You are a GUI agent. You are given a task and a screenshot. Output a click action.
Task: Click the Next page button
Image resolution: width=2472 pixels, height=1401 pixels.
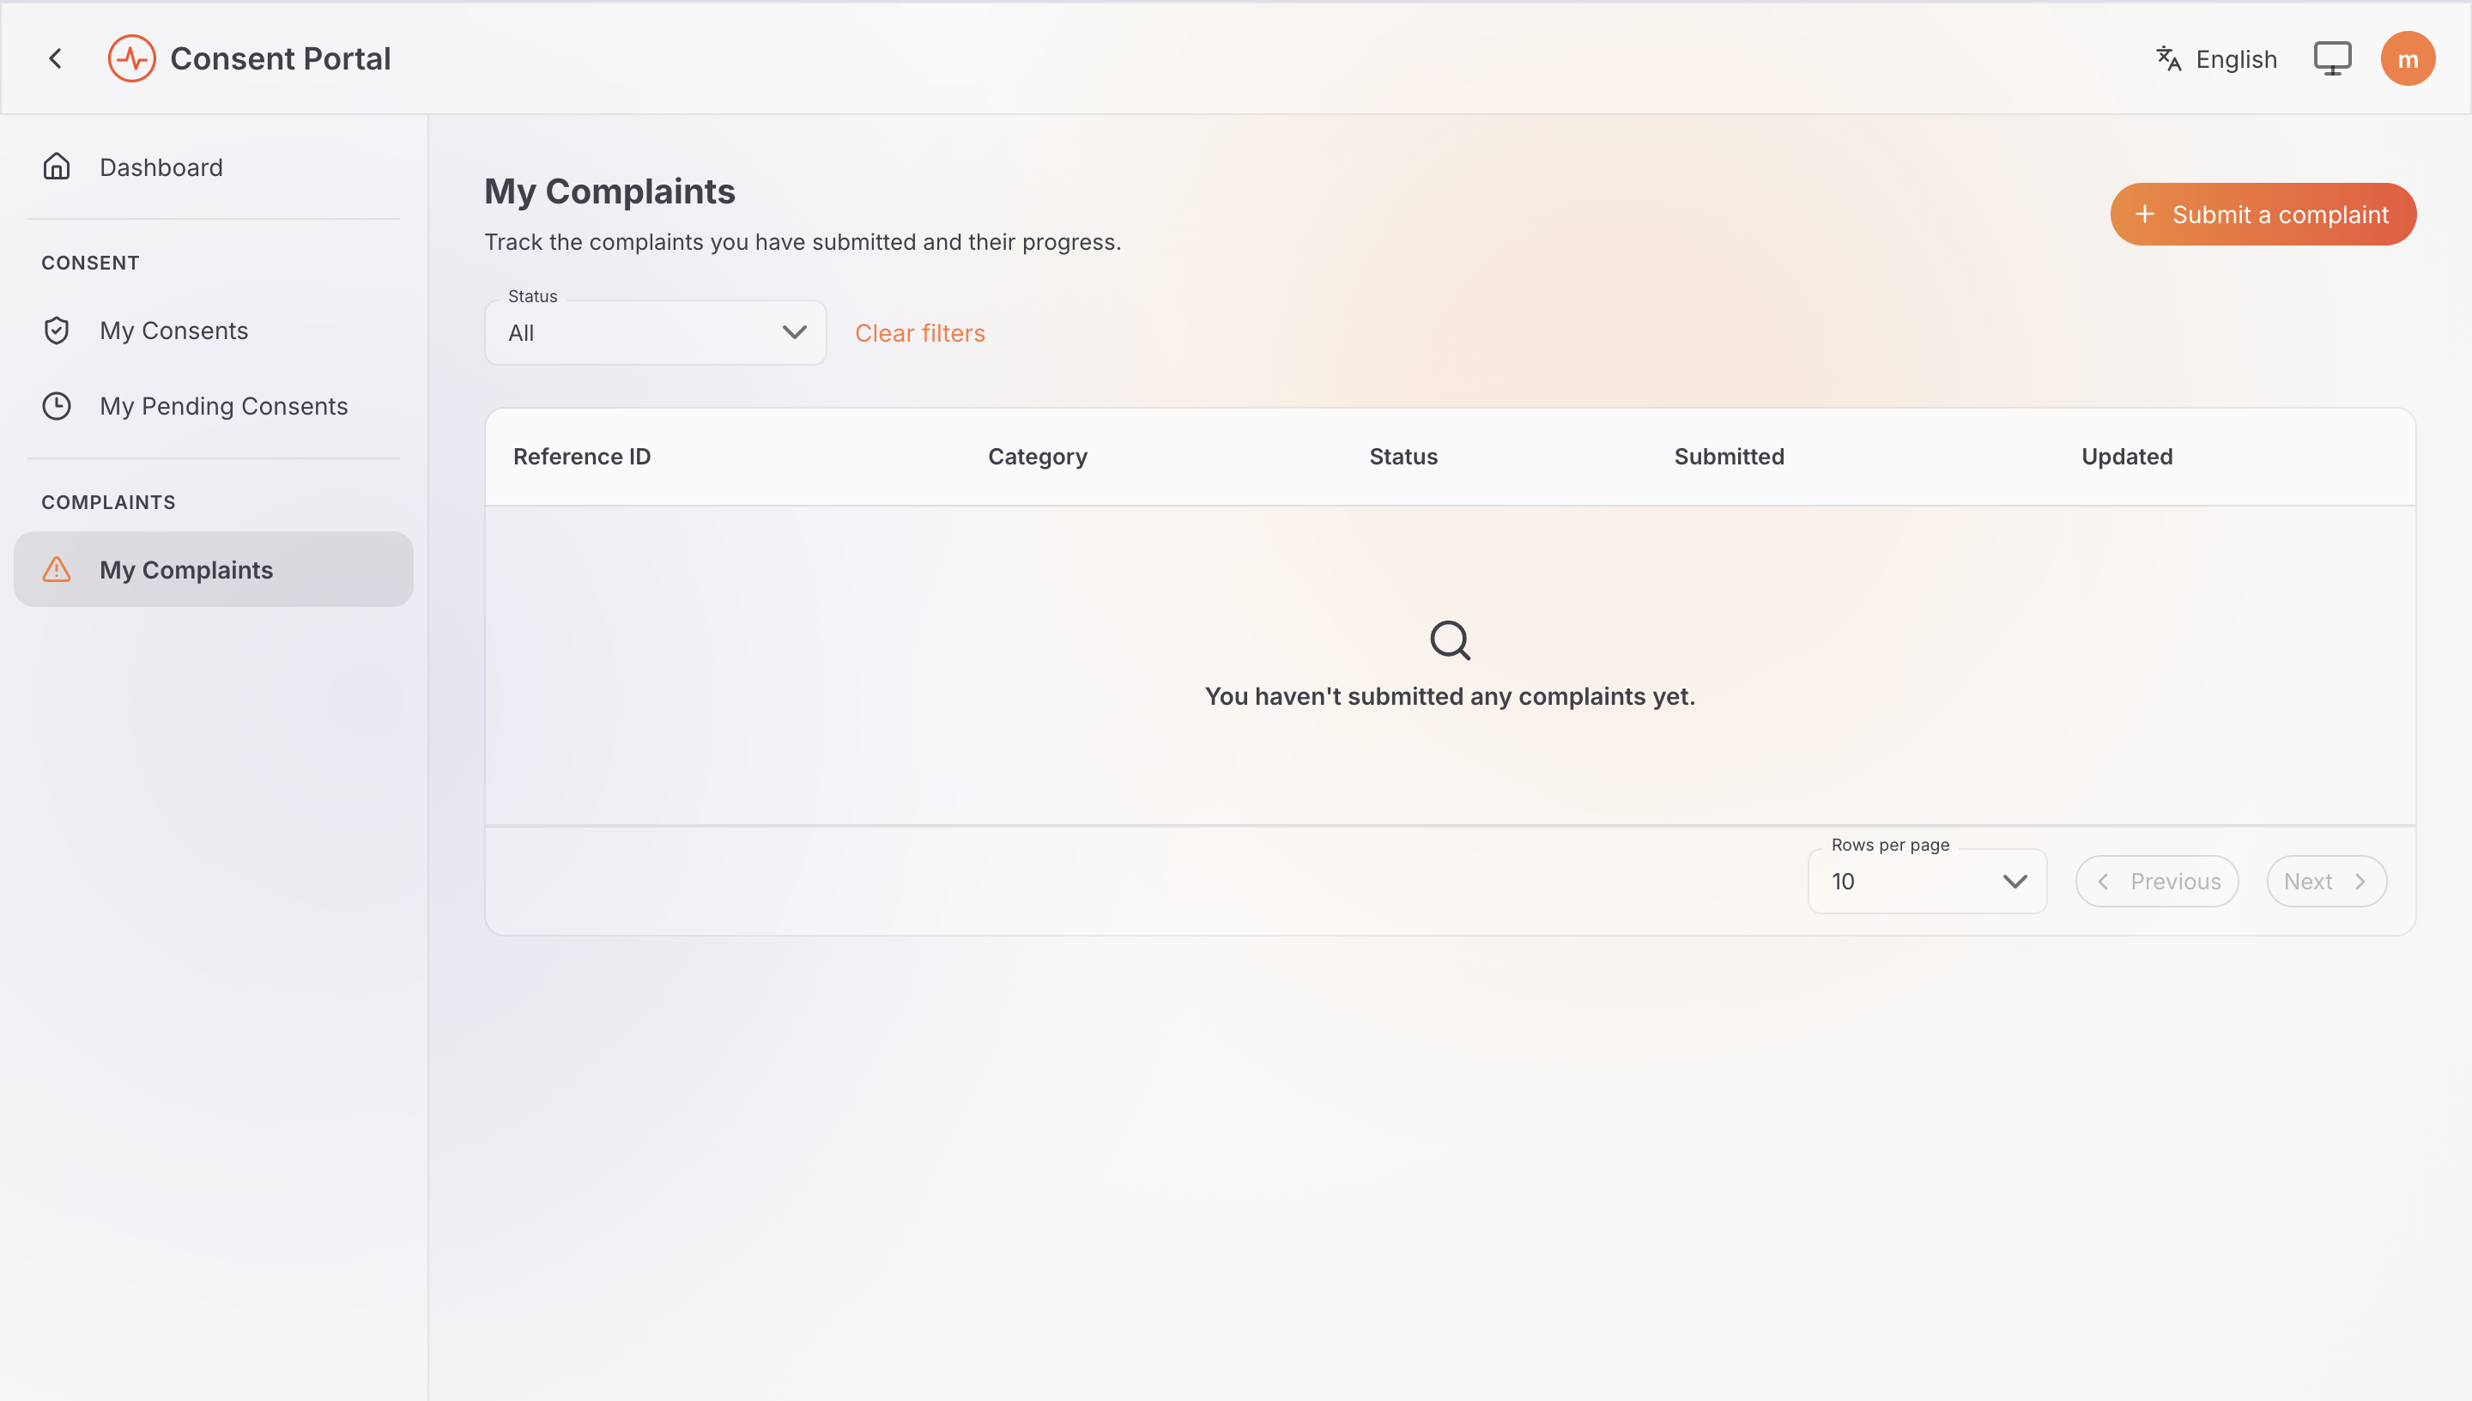[x=2326, y=882]
